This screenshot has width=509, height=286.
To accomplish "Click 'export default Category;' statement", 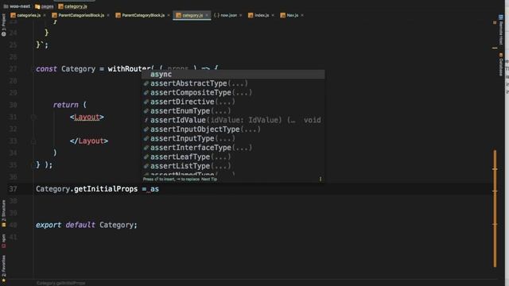I will click(x=87, y=225).
